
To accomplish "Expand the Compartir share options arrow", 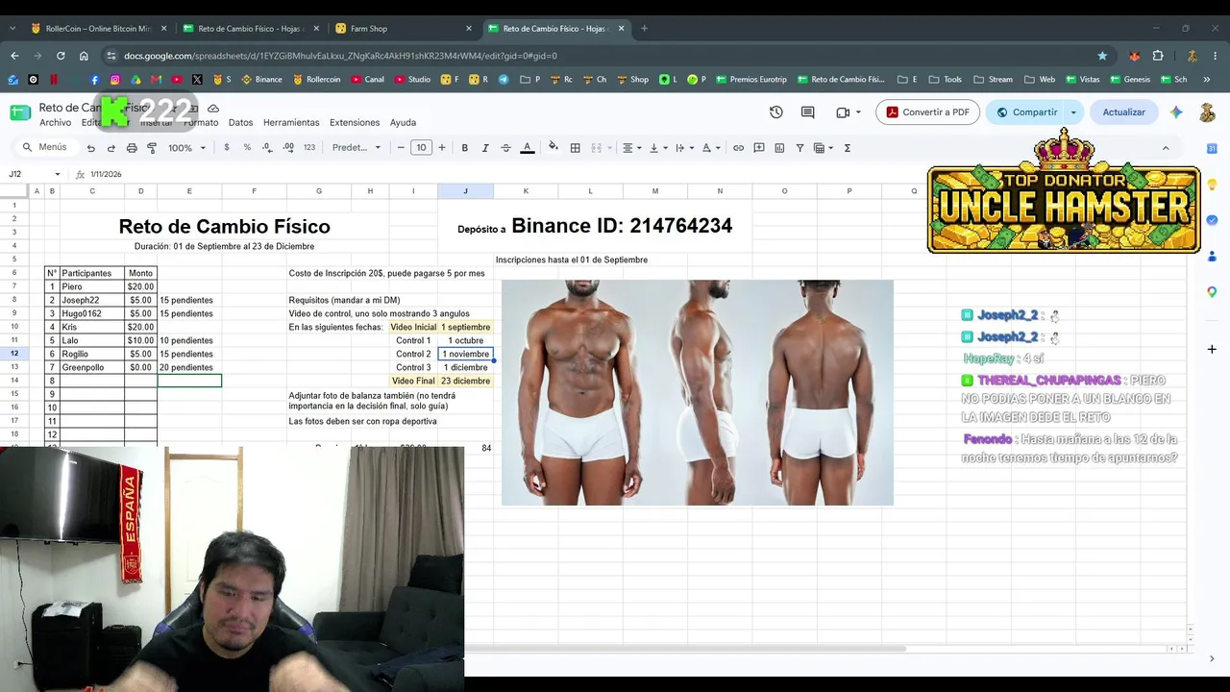I will coord(1073,112).
